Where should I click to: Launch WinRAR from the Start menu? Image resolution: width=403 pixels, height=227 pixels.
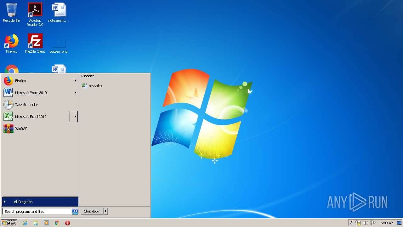40,129
